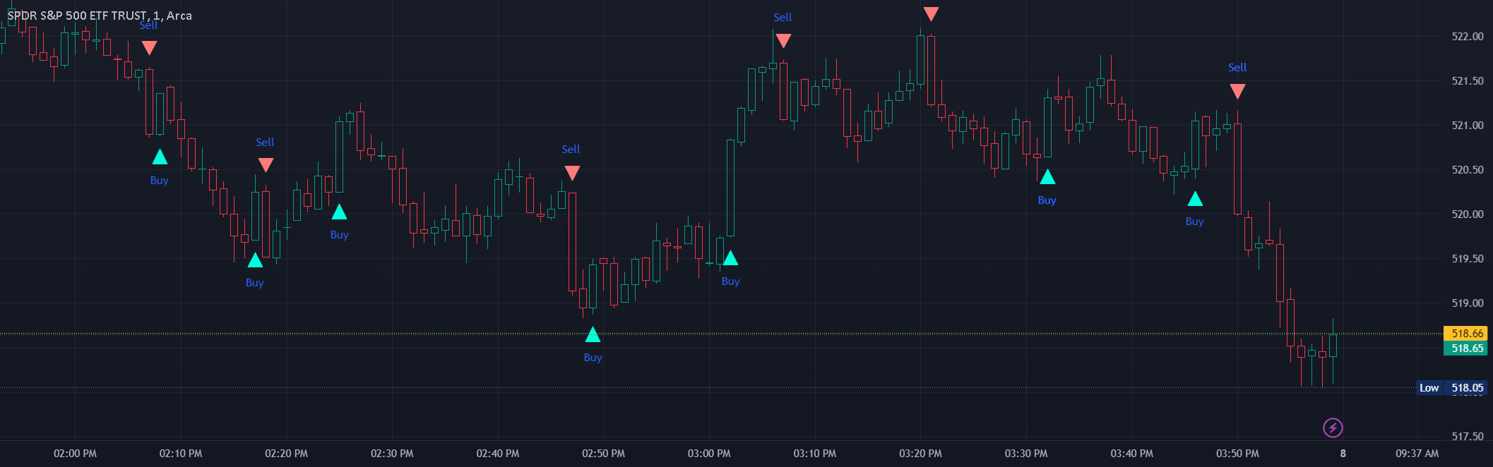
Task: Click the 517.50 price axis label
Action: 1468,437
